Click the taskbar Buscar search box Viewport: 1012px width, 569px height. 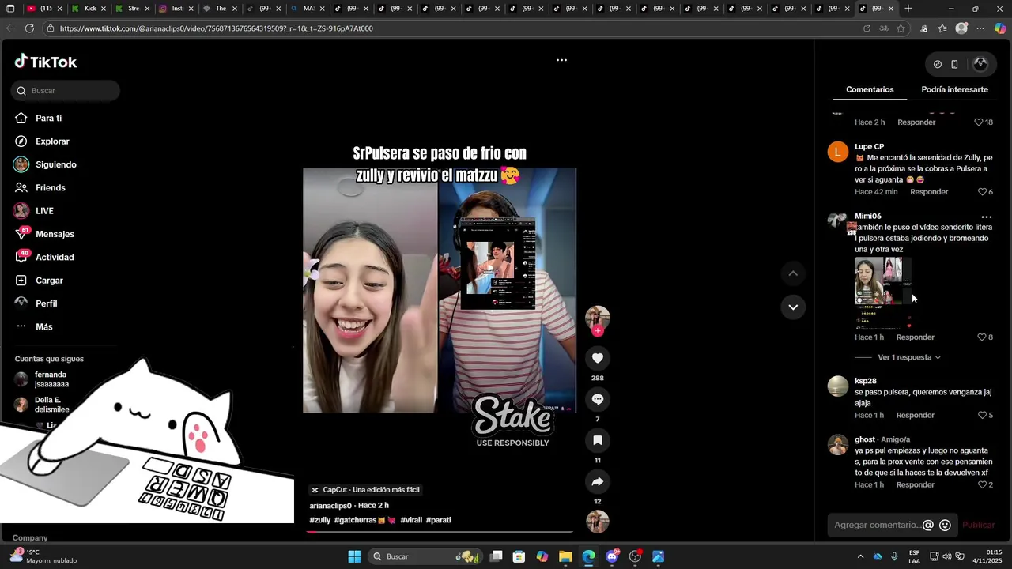(x=425, y=556)
